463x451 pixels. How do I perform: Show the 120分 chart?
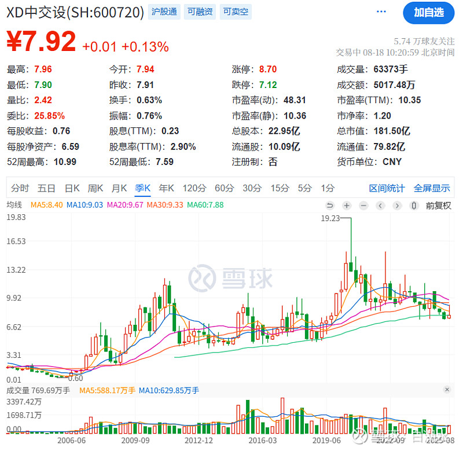pos(194,188)
